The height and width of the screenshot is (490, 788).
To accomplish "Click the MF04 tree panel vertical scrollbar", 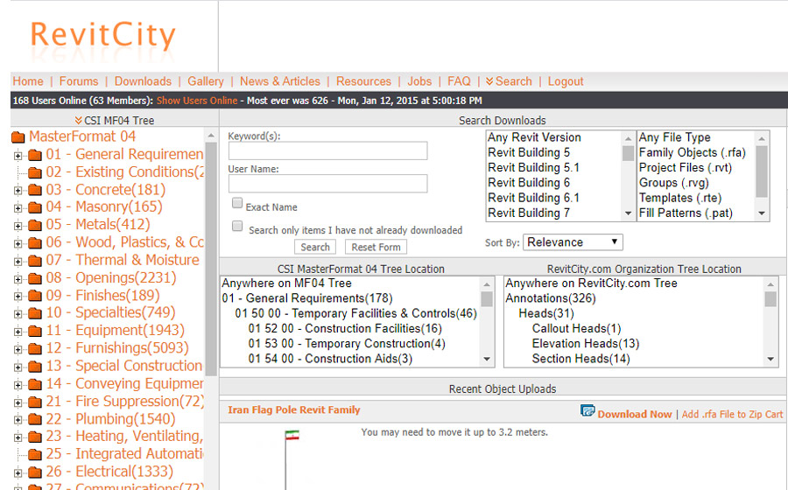I will pyautogui.click(x=211, y=262).
